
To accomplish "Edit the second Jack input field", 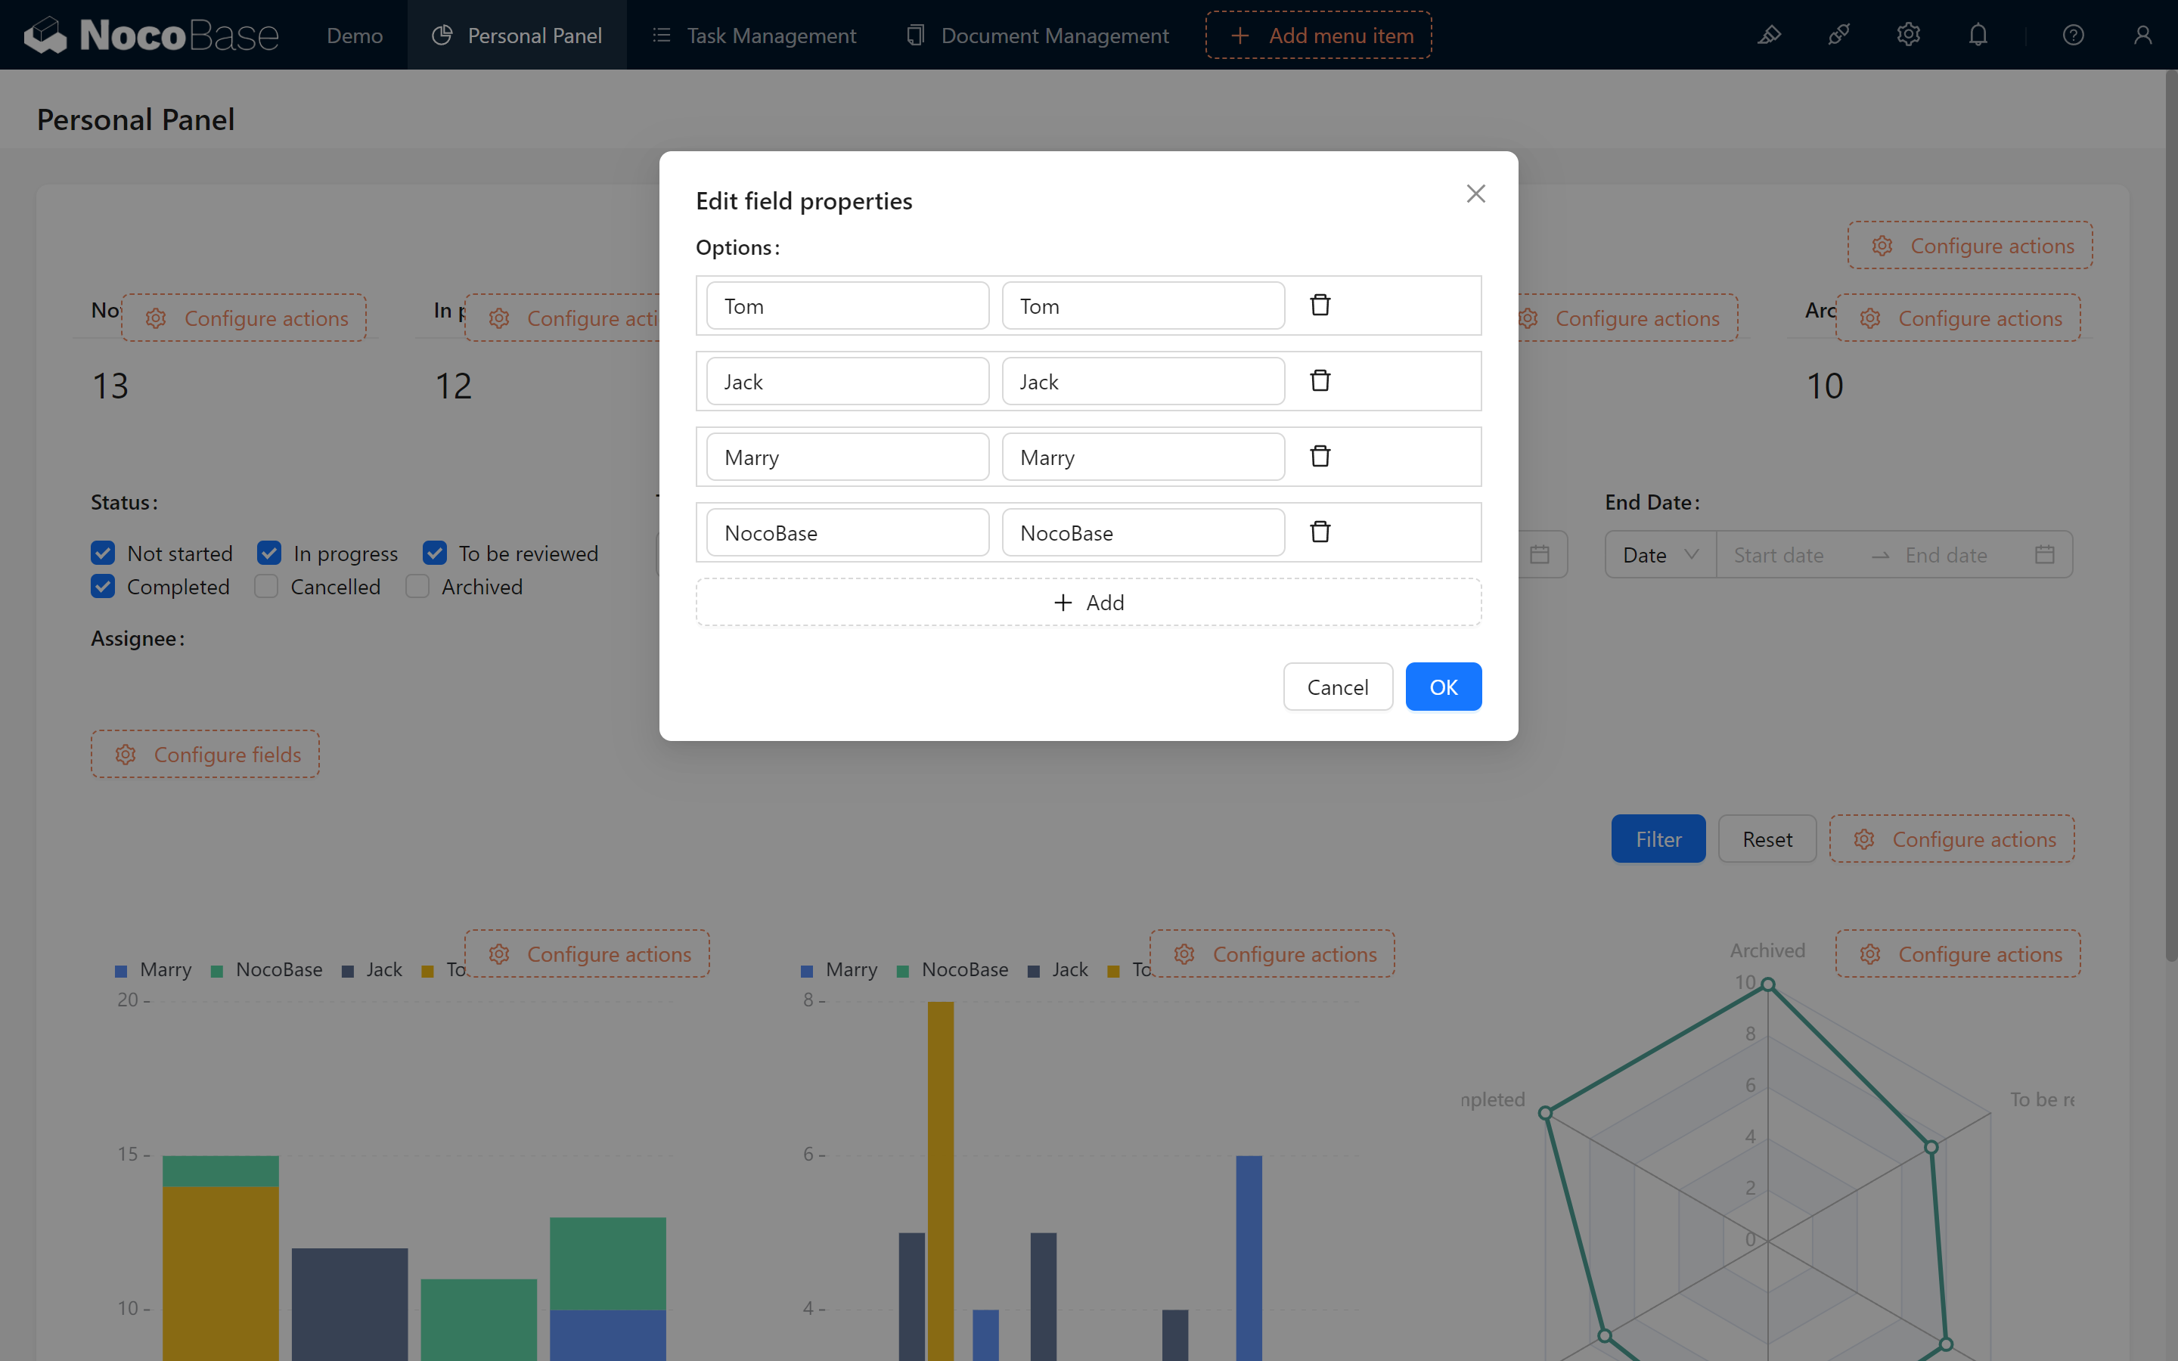I will pos(1143,382).
